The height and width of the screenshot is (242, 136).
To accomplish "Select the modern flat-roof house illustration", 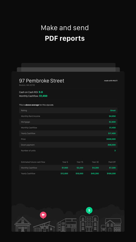I will click(x=67, y=225).
